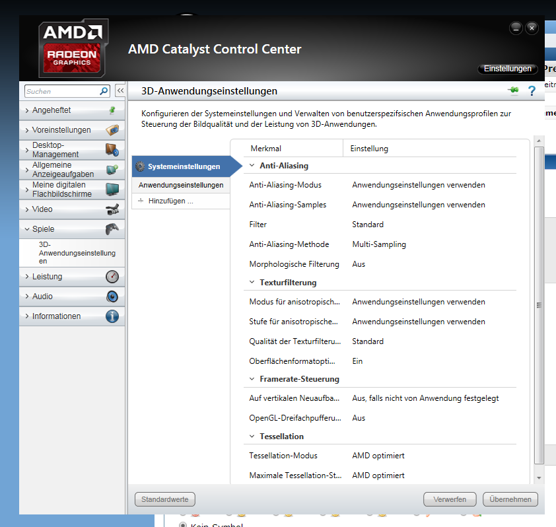Click the plus icon beside Hinzufügen
This screenshot has width=556, height=527.
(x=141, y=201)
